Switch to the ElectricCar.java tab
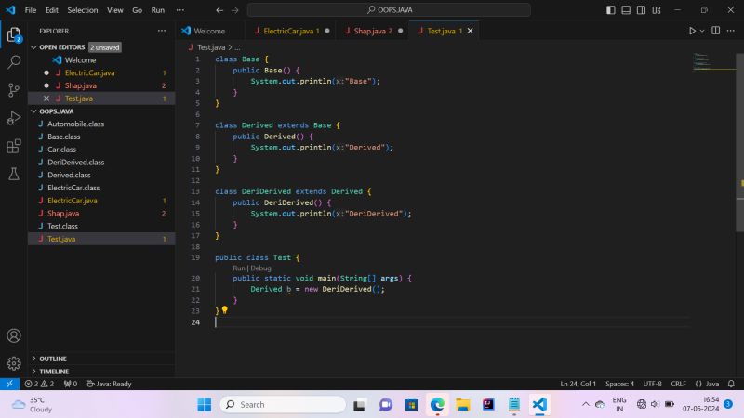 point(291,31)
